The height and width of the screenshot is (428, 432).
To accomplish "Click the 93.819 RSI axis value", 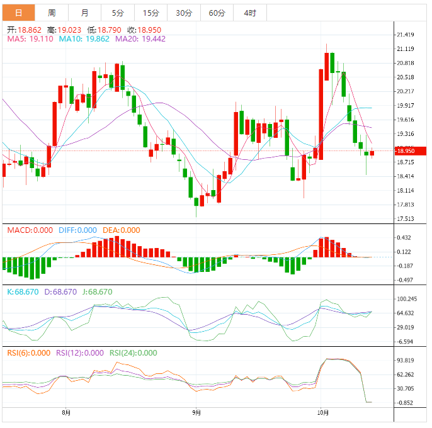I will click(x=406, y=361).
